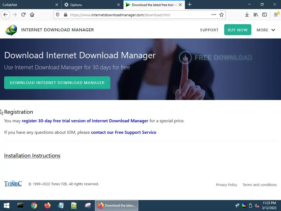Open the green notepad taskbar app
Viewport: 281px width, 211px height.
(74, 206)
